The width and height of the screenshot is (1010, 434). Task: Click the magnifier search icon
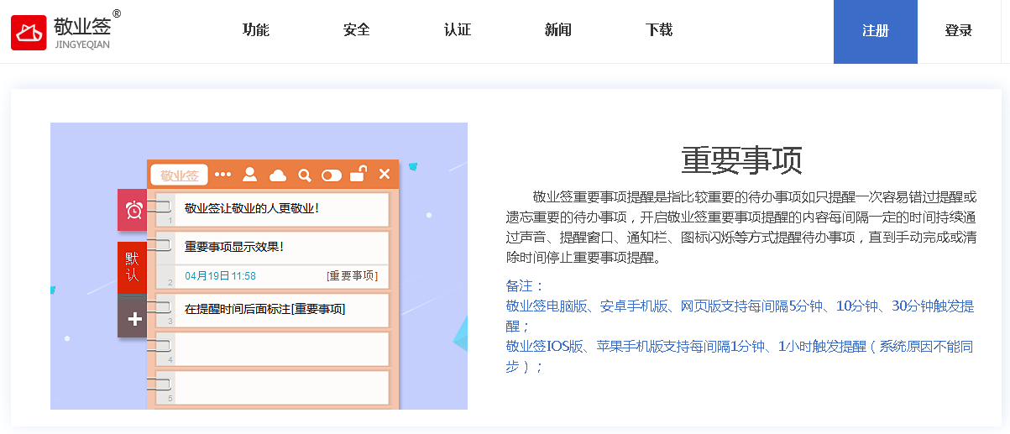click(x=305, y=175)
